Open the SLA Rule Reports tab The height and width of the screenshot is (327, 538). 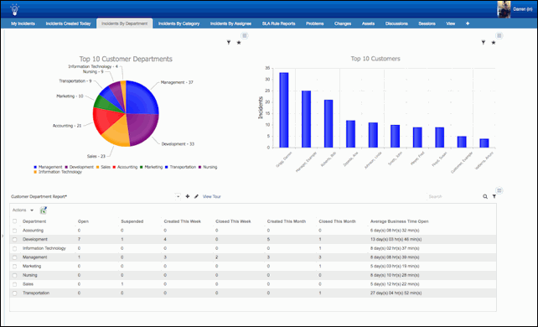(x=278, y=23)
